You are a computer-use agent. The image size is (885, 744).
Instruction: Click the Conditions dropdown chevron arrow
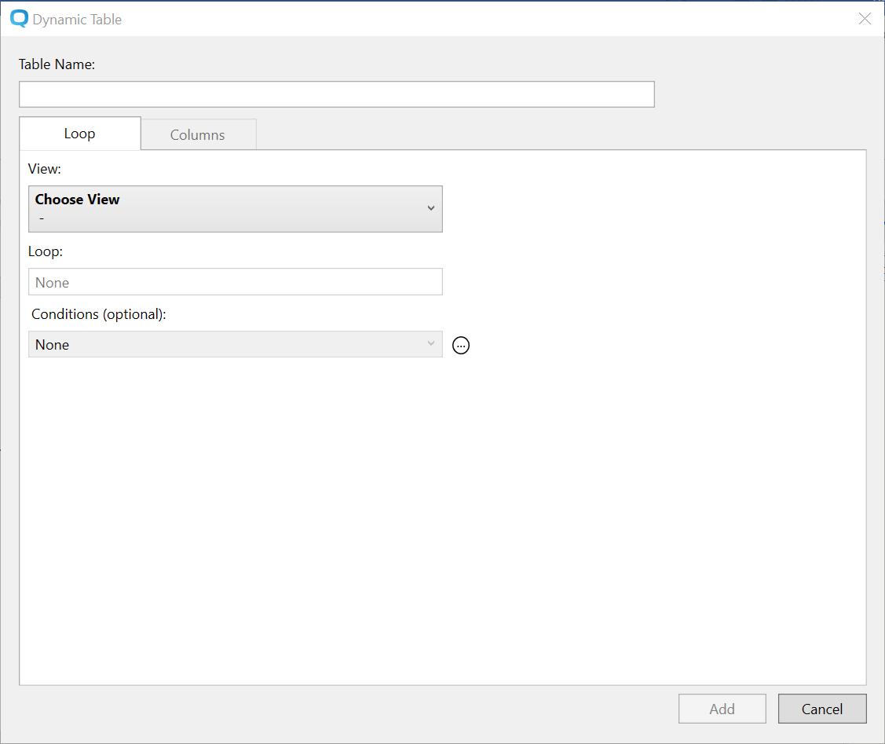(x=430, y=344)
